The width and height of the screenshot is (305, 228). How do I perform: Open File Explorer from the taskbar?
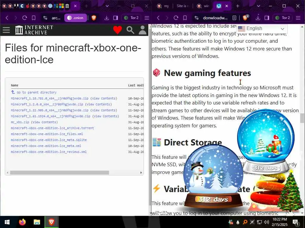[37, 222]
